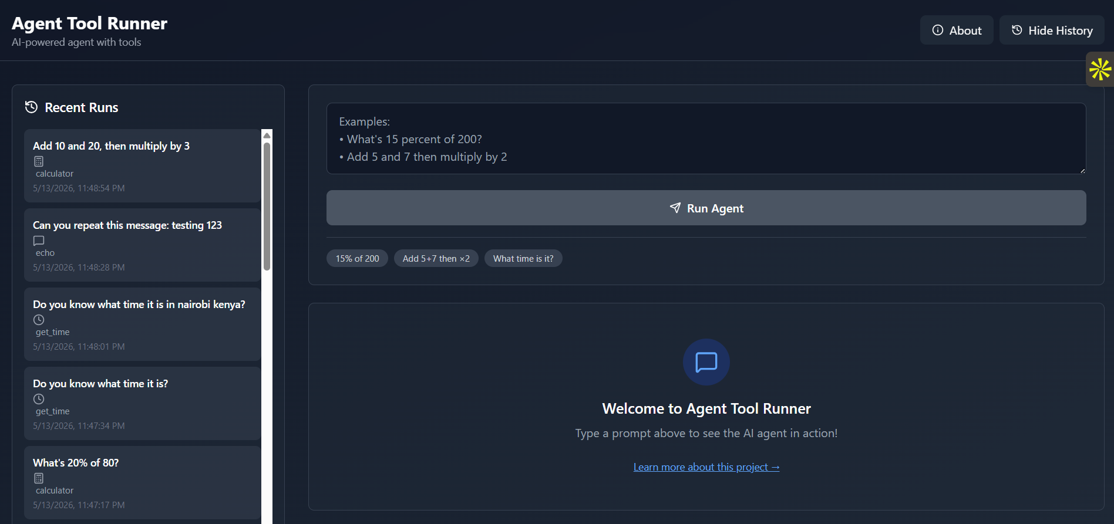The image size is (1114, 524).
Task: Click clock icon under 'Do you know what time it is?'
Action: click(x=39, y=399)
